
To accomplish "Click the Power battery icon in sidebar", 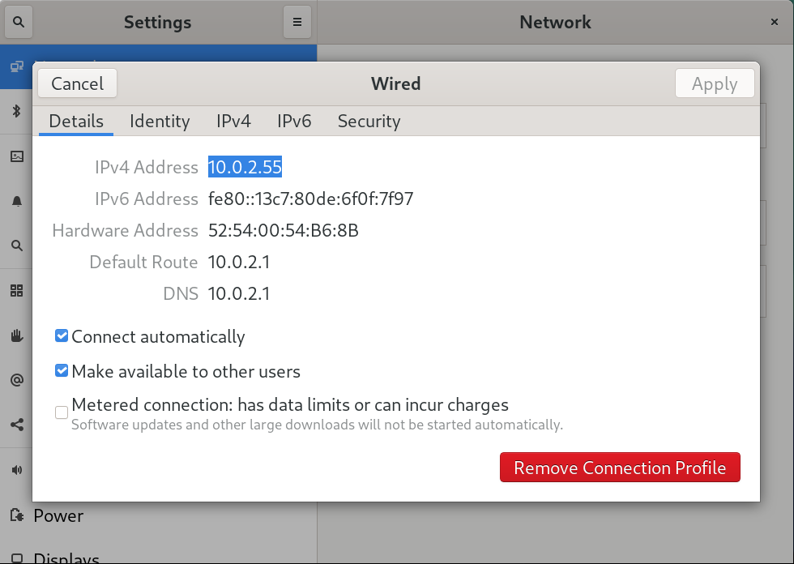I will click(17, 515).
